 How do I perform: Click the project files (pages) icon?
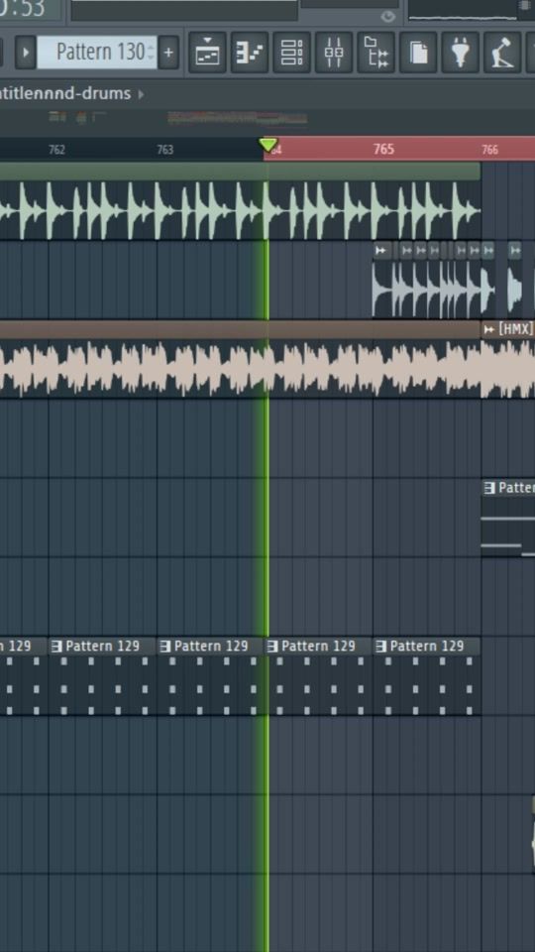pos(418,53)
